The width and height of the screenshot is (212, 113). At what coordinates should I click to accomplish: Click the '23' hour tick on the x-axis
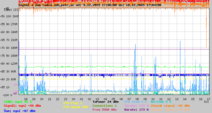tap(65, 99)
